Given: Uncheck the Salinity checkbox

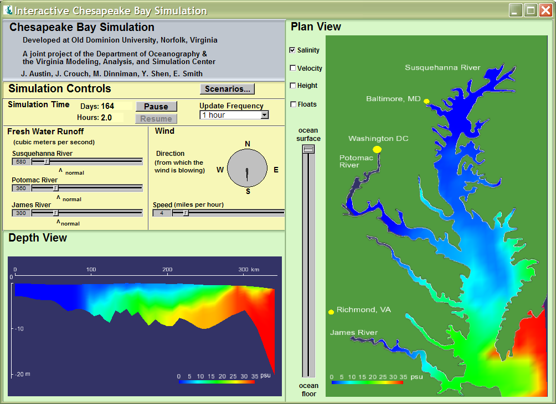Looking at the screenshot, I should click(292, 50).
